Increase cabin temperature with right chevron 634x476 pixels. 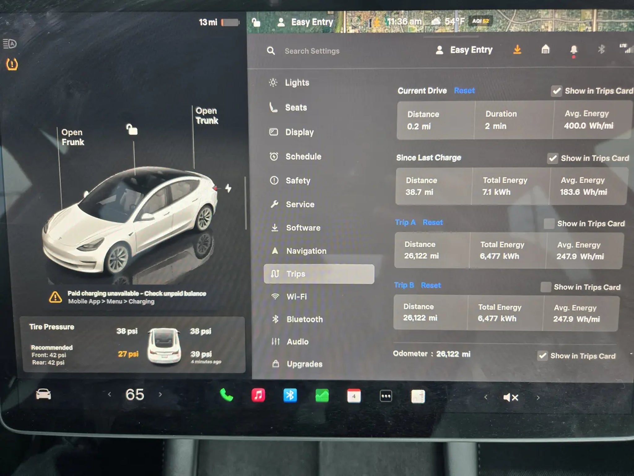click(160, 394)
